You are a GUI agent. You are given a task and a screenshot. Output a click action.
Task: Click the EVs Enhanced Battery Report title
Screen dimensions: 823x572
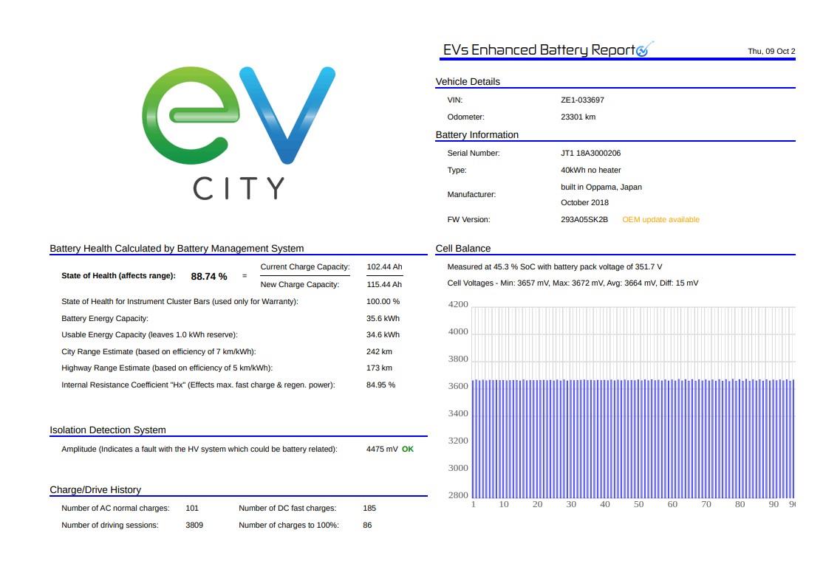pyautogui.click(x=539, y=50)
